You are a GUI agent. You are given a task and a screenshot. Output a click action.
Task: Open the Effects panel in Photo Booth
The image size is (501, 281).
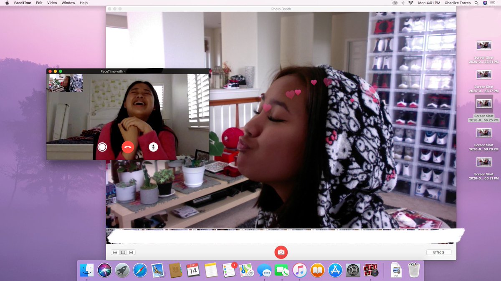pos(439,252)
